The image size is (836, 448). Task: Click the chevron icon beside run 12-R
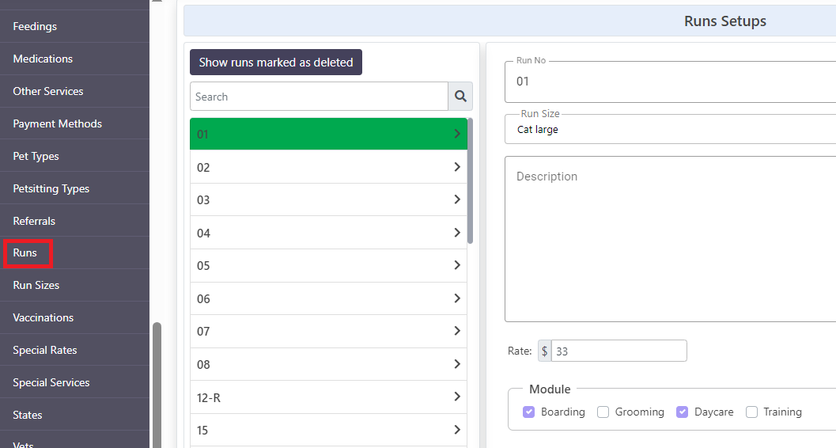(x=457, y=397)
